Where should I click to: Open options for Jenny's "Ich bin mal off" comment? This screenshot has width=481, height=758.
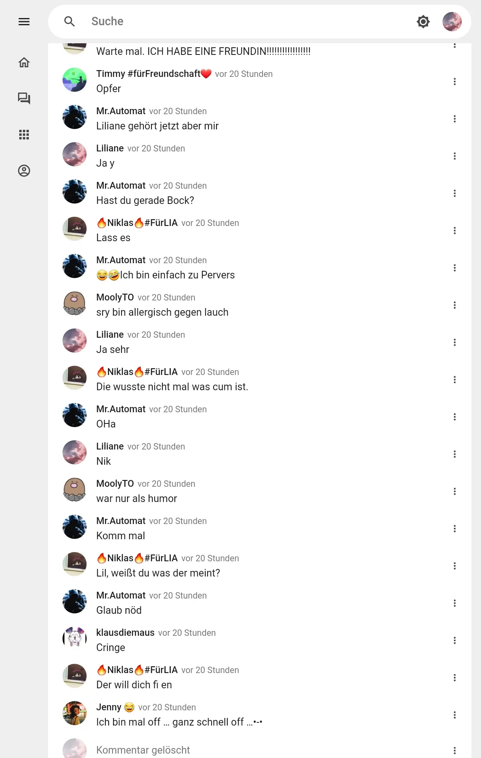[455, 715]
